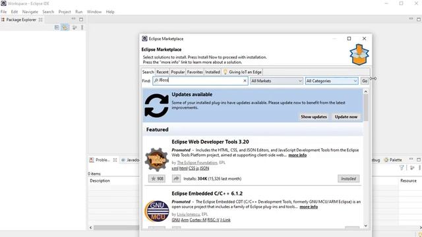Open the File menu
Image resolution: width=422 pixels, height=237 pixels.
3,12
